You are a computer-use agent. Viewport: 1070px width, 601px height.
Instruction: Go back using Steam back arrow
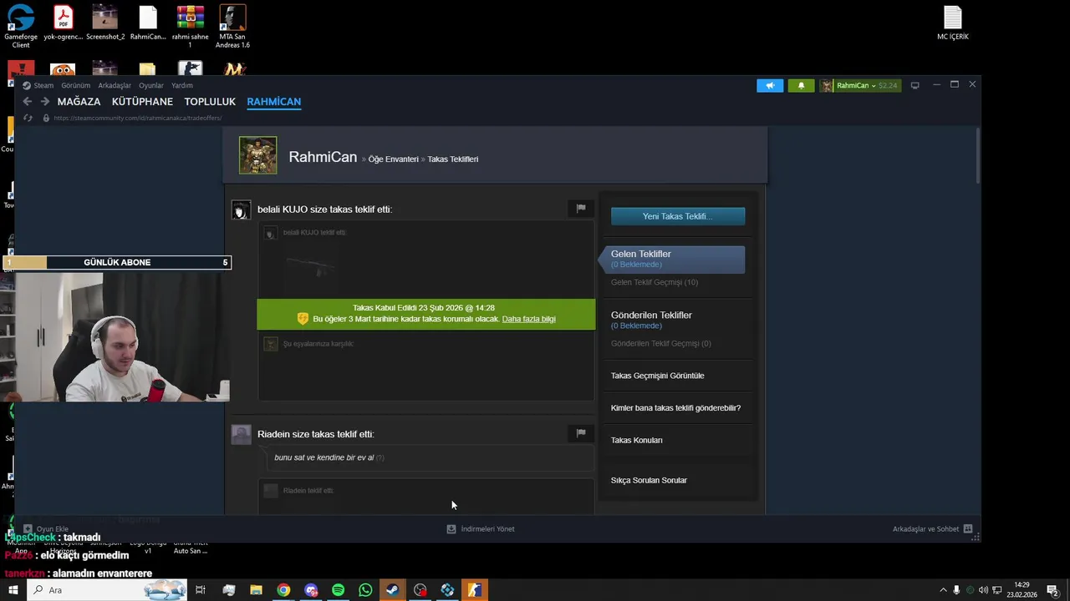(28, 102)
